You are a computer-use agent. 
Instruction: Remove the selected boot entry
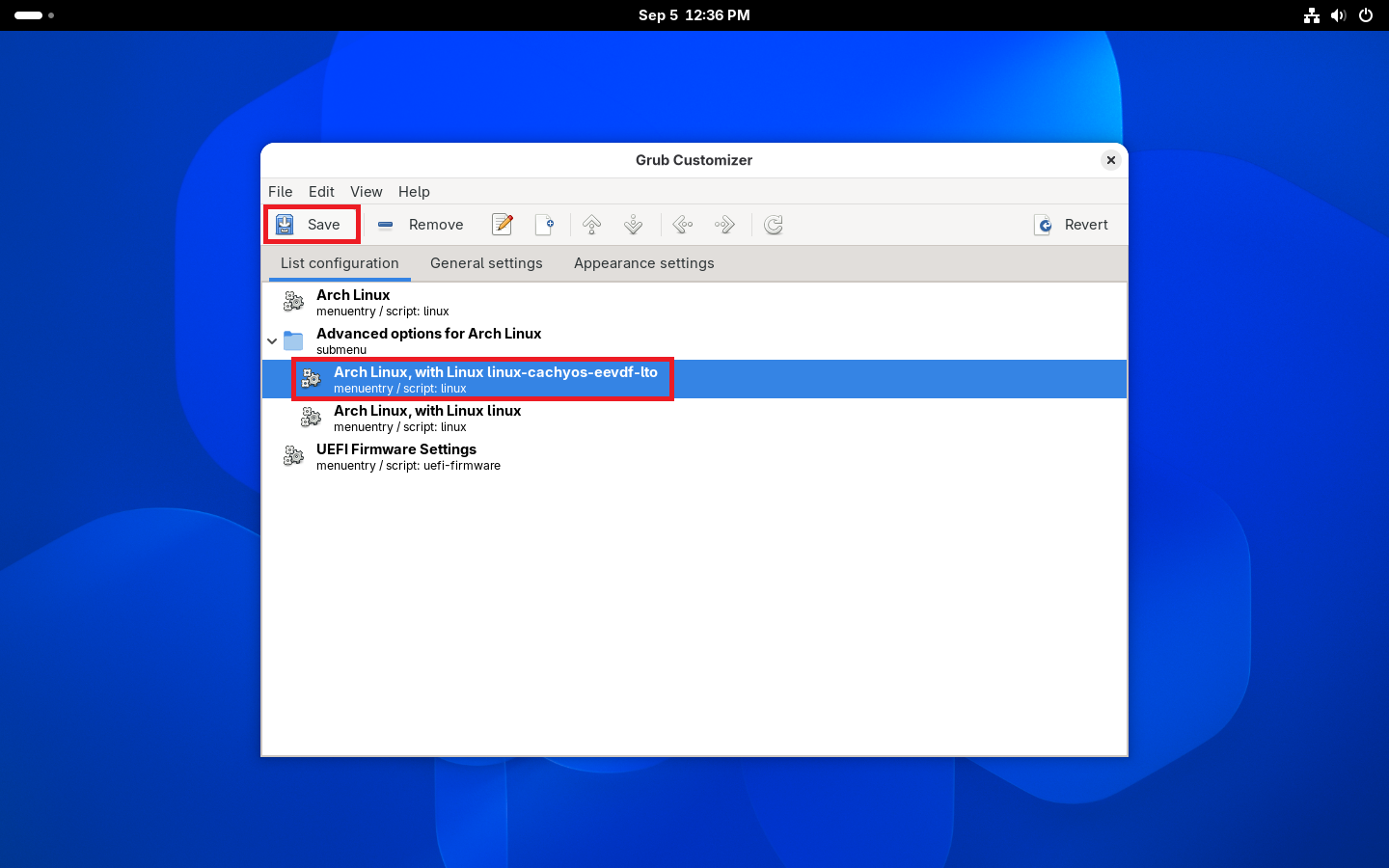tap(420, 225)
